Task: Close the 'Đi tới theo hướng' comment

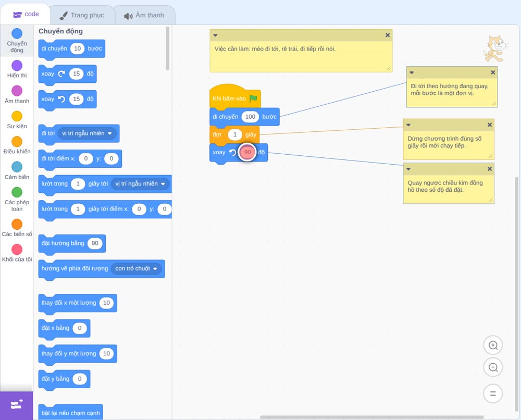Action: pos(493,72)
